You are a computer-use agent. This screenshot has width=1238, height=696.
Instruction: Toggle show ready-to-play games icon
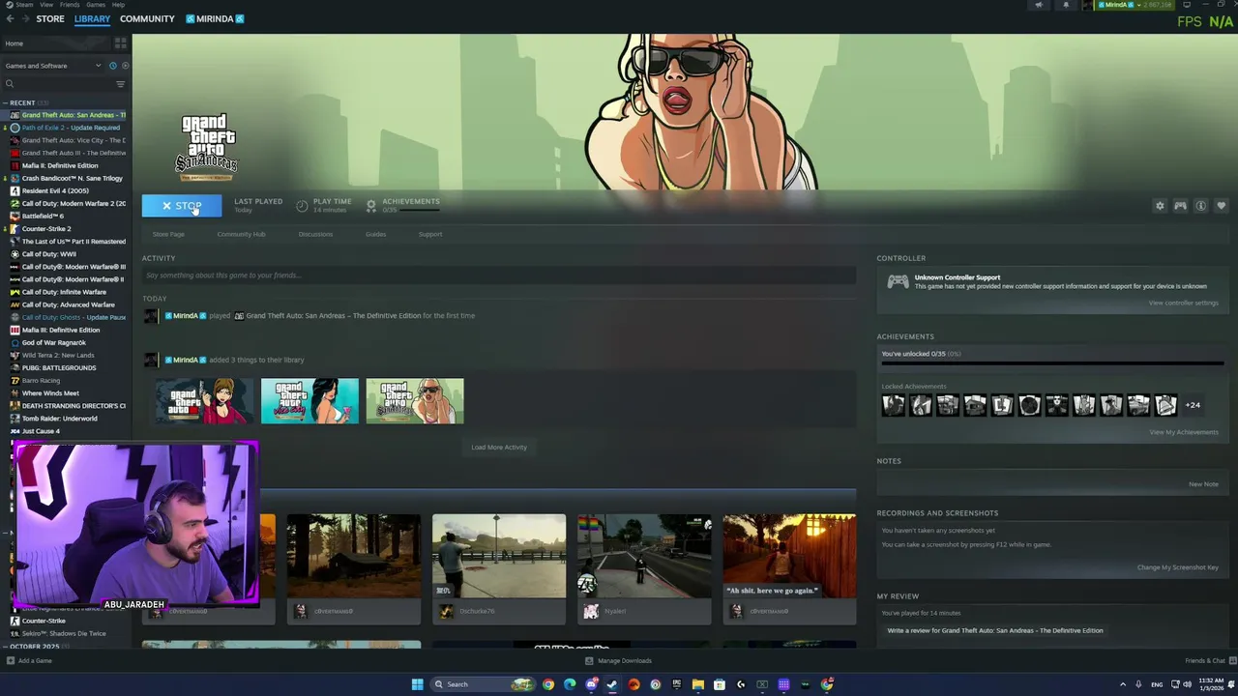125,66
